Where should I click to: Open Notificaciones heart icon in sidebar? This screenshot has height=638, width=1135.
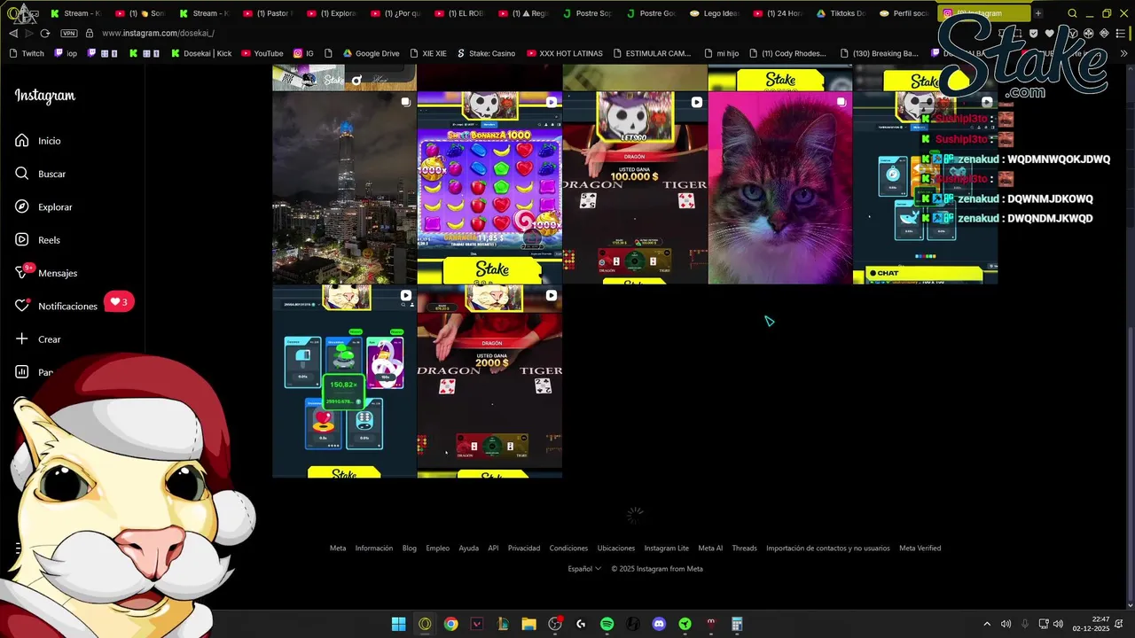coord(22,306)
